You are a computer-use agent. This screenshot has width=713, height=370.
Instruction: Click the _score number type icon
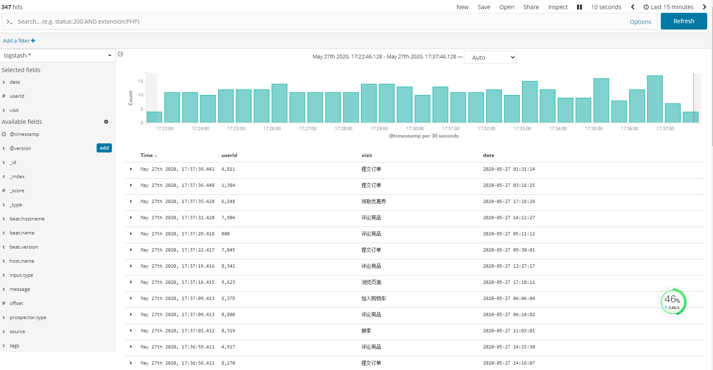click(4, 191)
